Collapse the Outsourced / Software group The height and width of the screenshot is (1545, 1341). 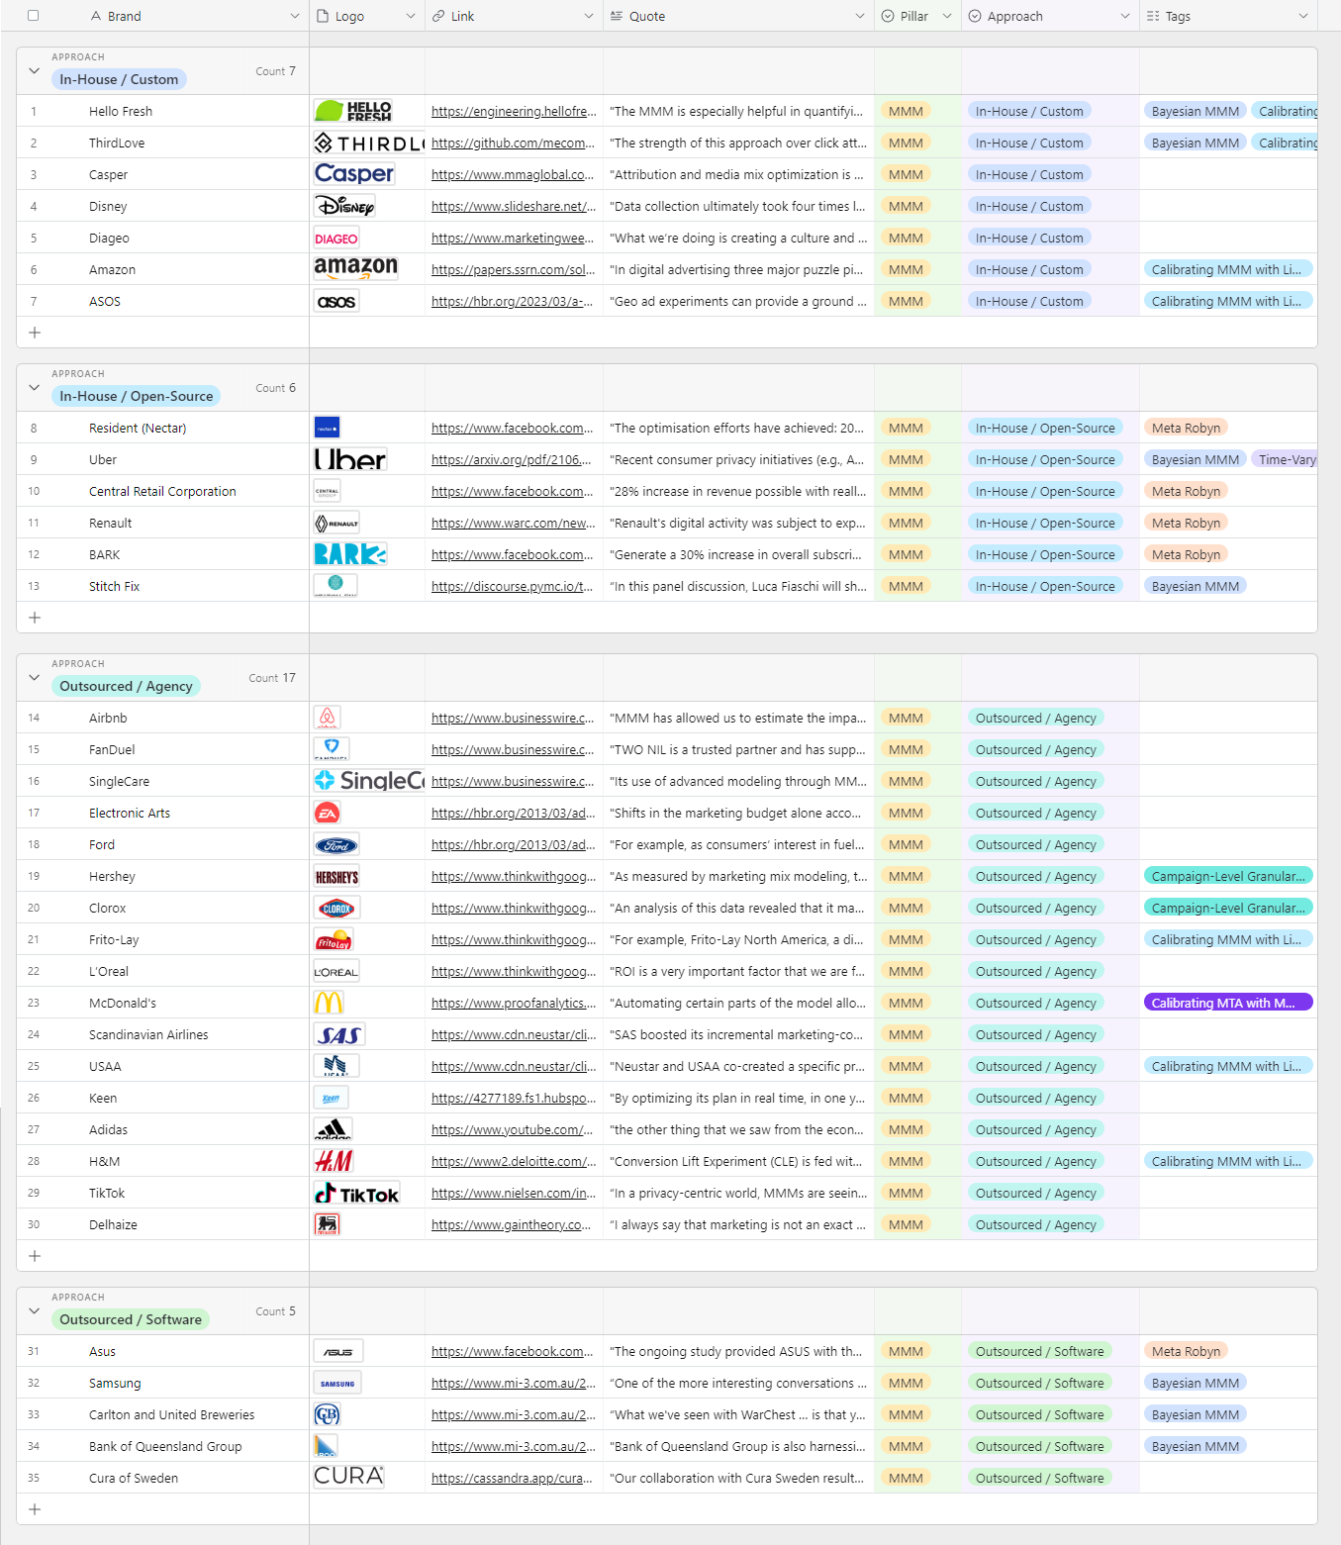pyautogui.click(x=35, y=1311)
